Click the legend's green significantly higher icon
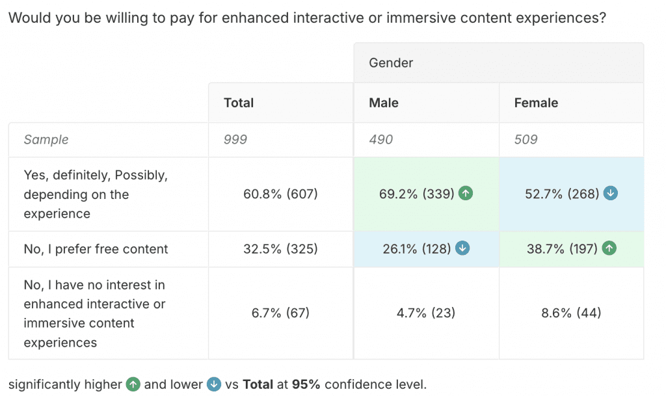Screen dimensions: 666x396 tap(133, 384)
